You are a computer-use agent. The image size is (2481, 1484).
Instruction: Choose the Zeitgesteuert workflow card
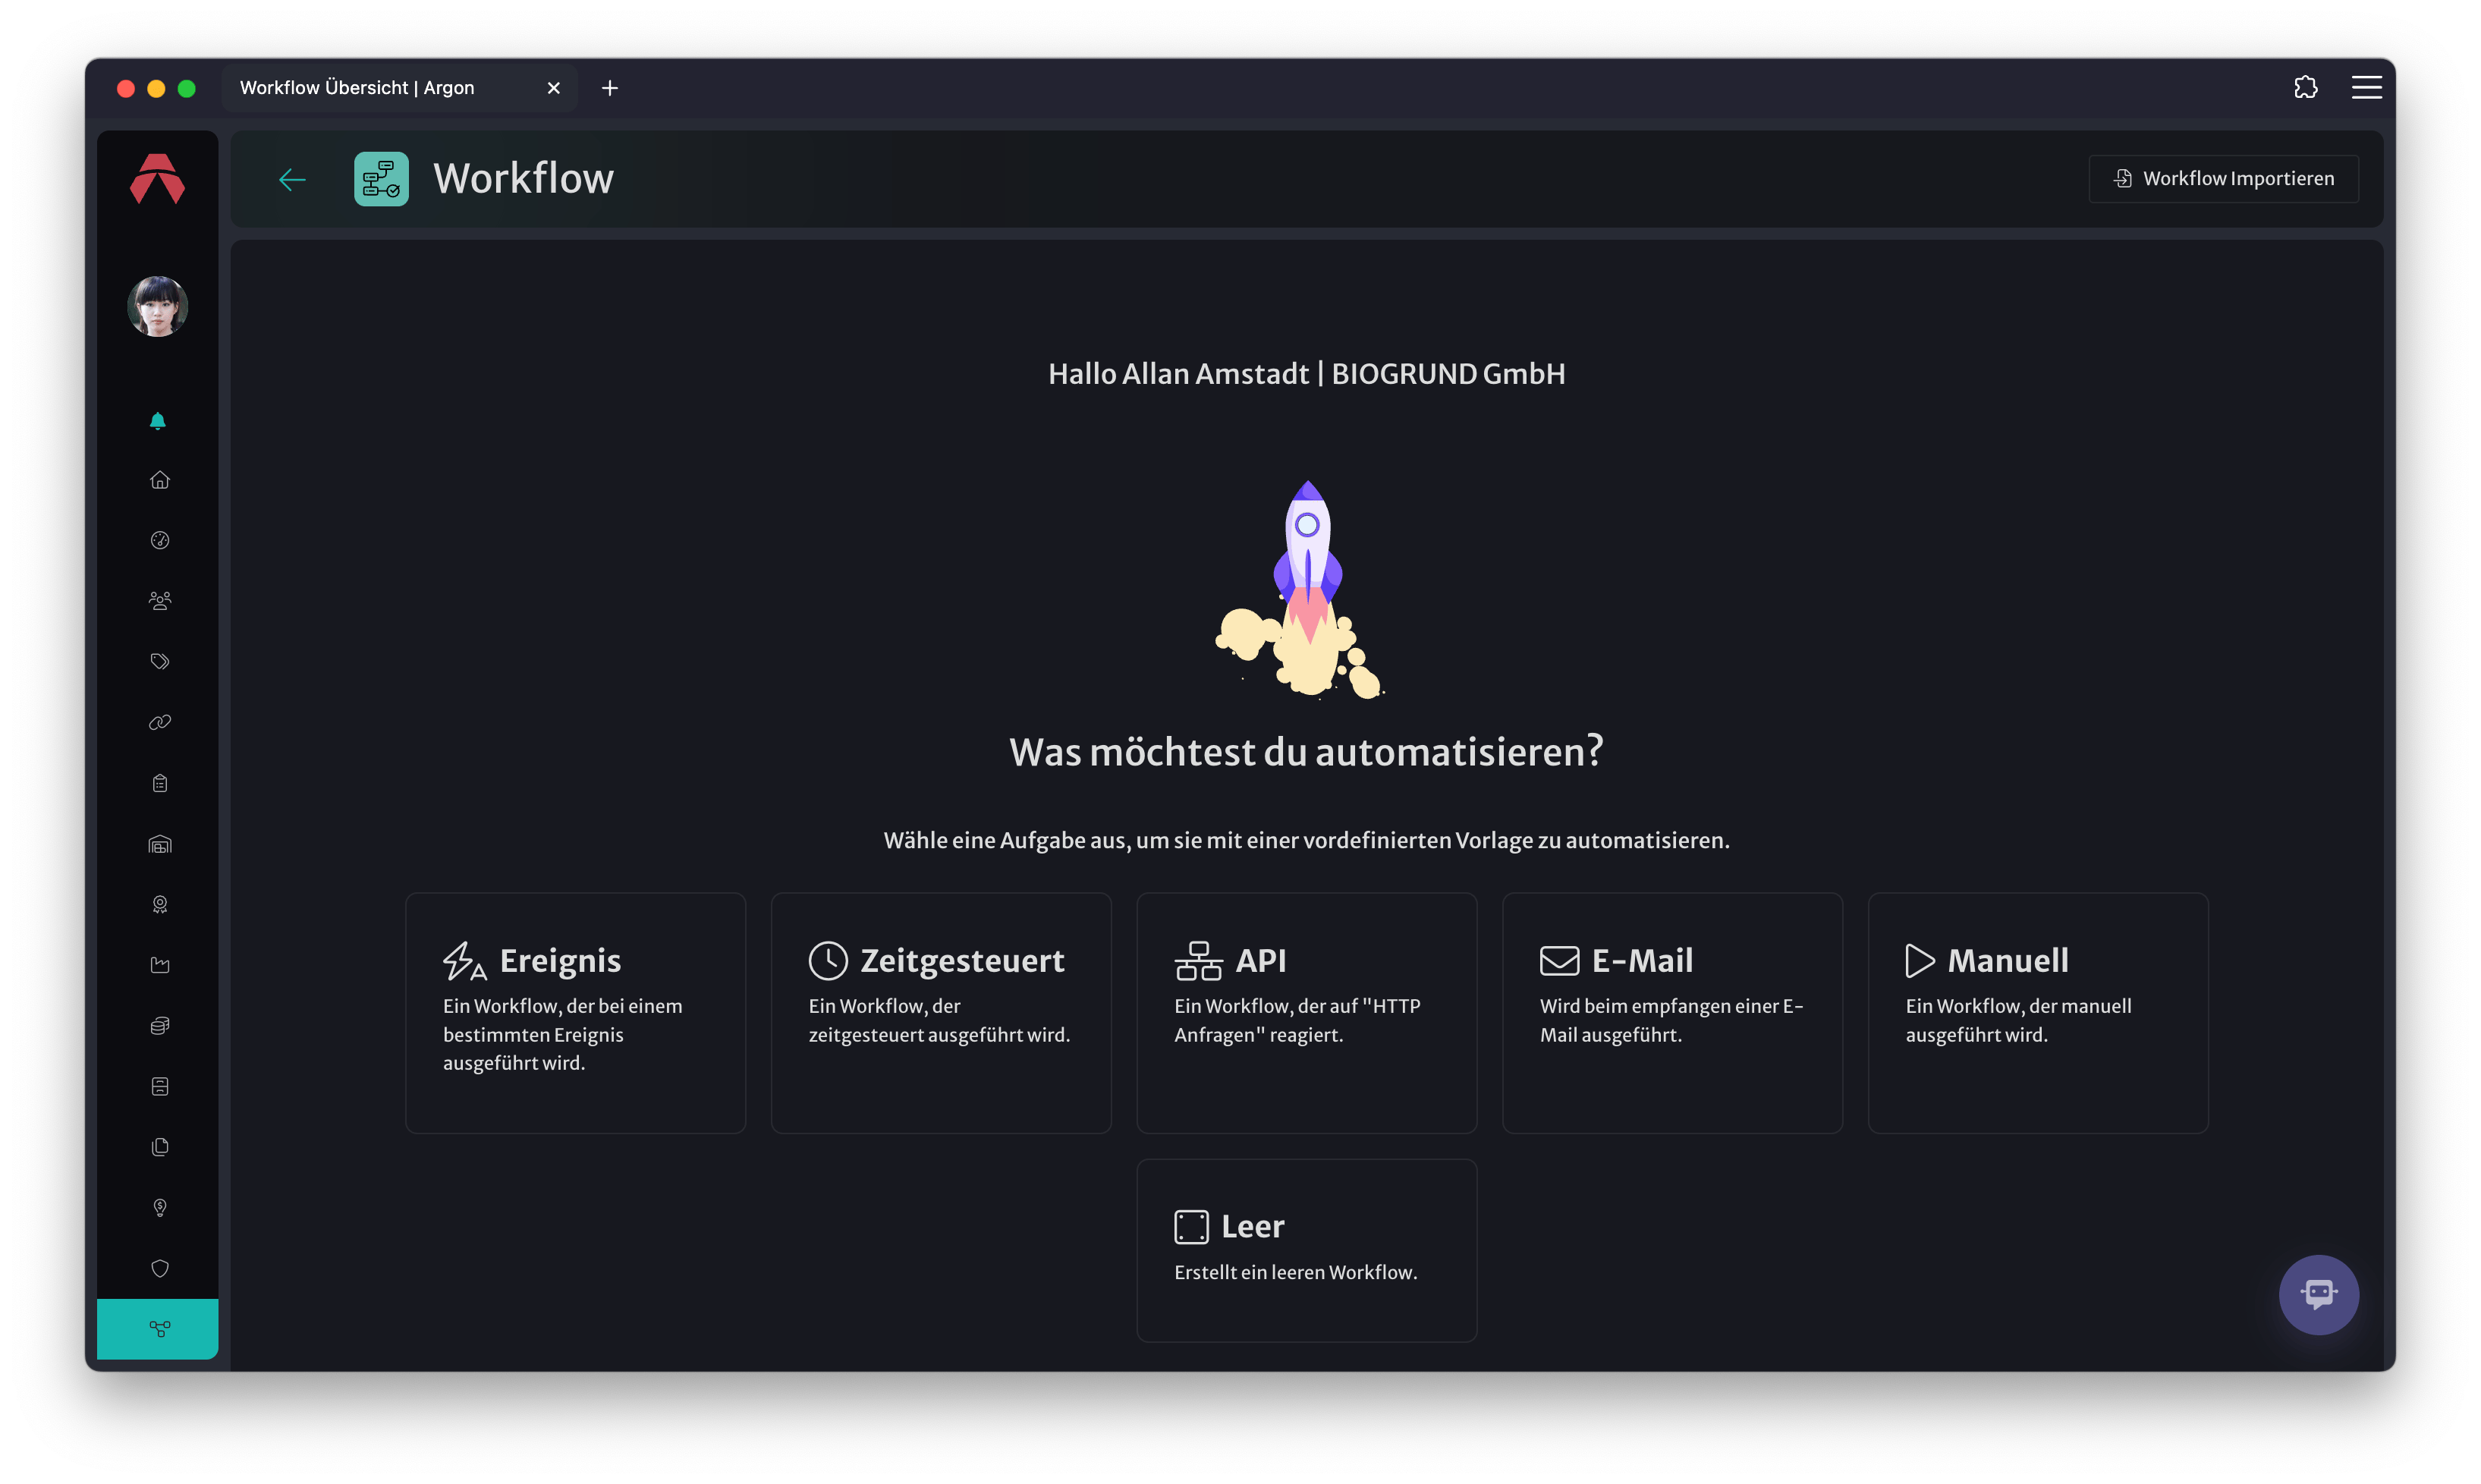click(941, 1013)
